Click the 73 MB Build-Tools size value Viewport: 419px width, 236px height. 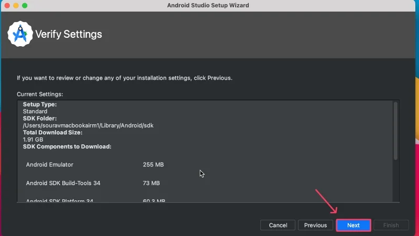151,183
